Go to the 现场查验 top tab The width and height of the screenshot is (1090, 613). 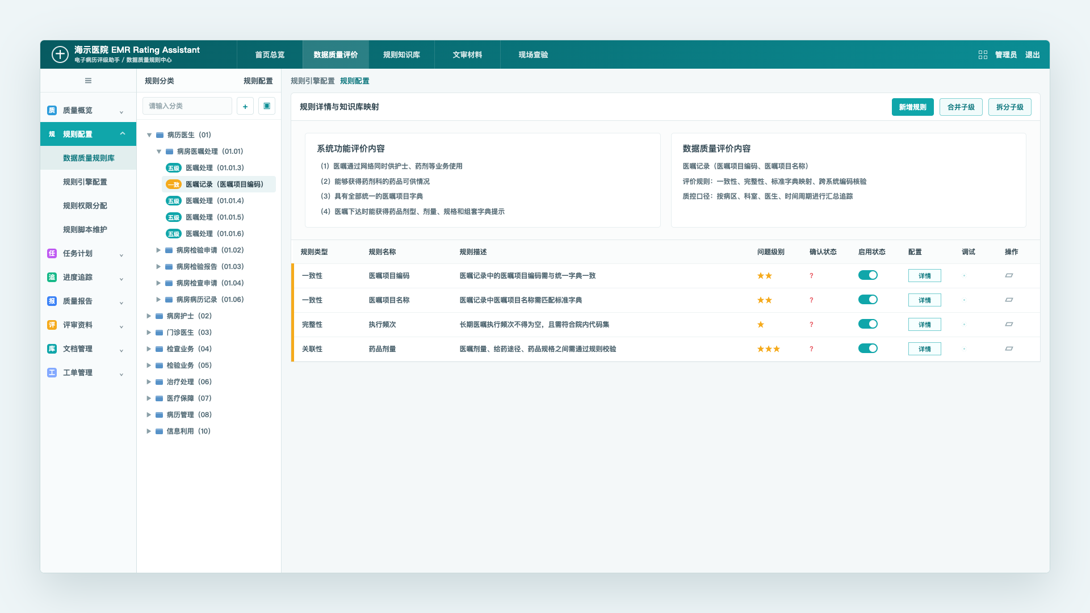(533, 54)
